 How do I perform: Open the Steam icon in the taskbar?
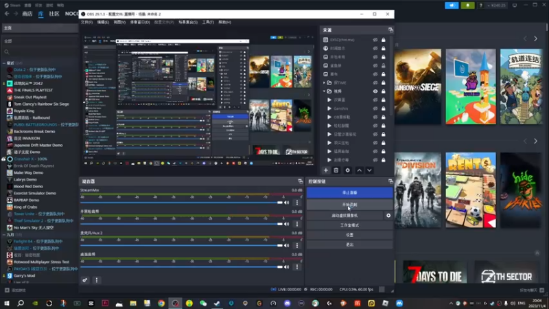click(x=217, y=304)
